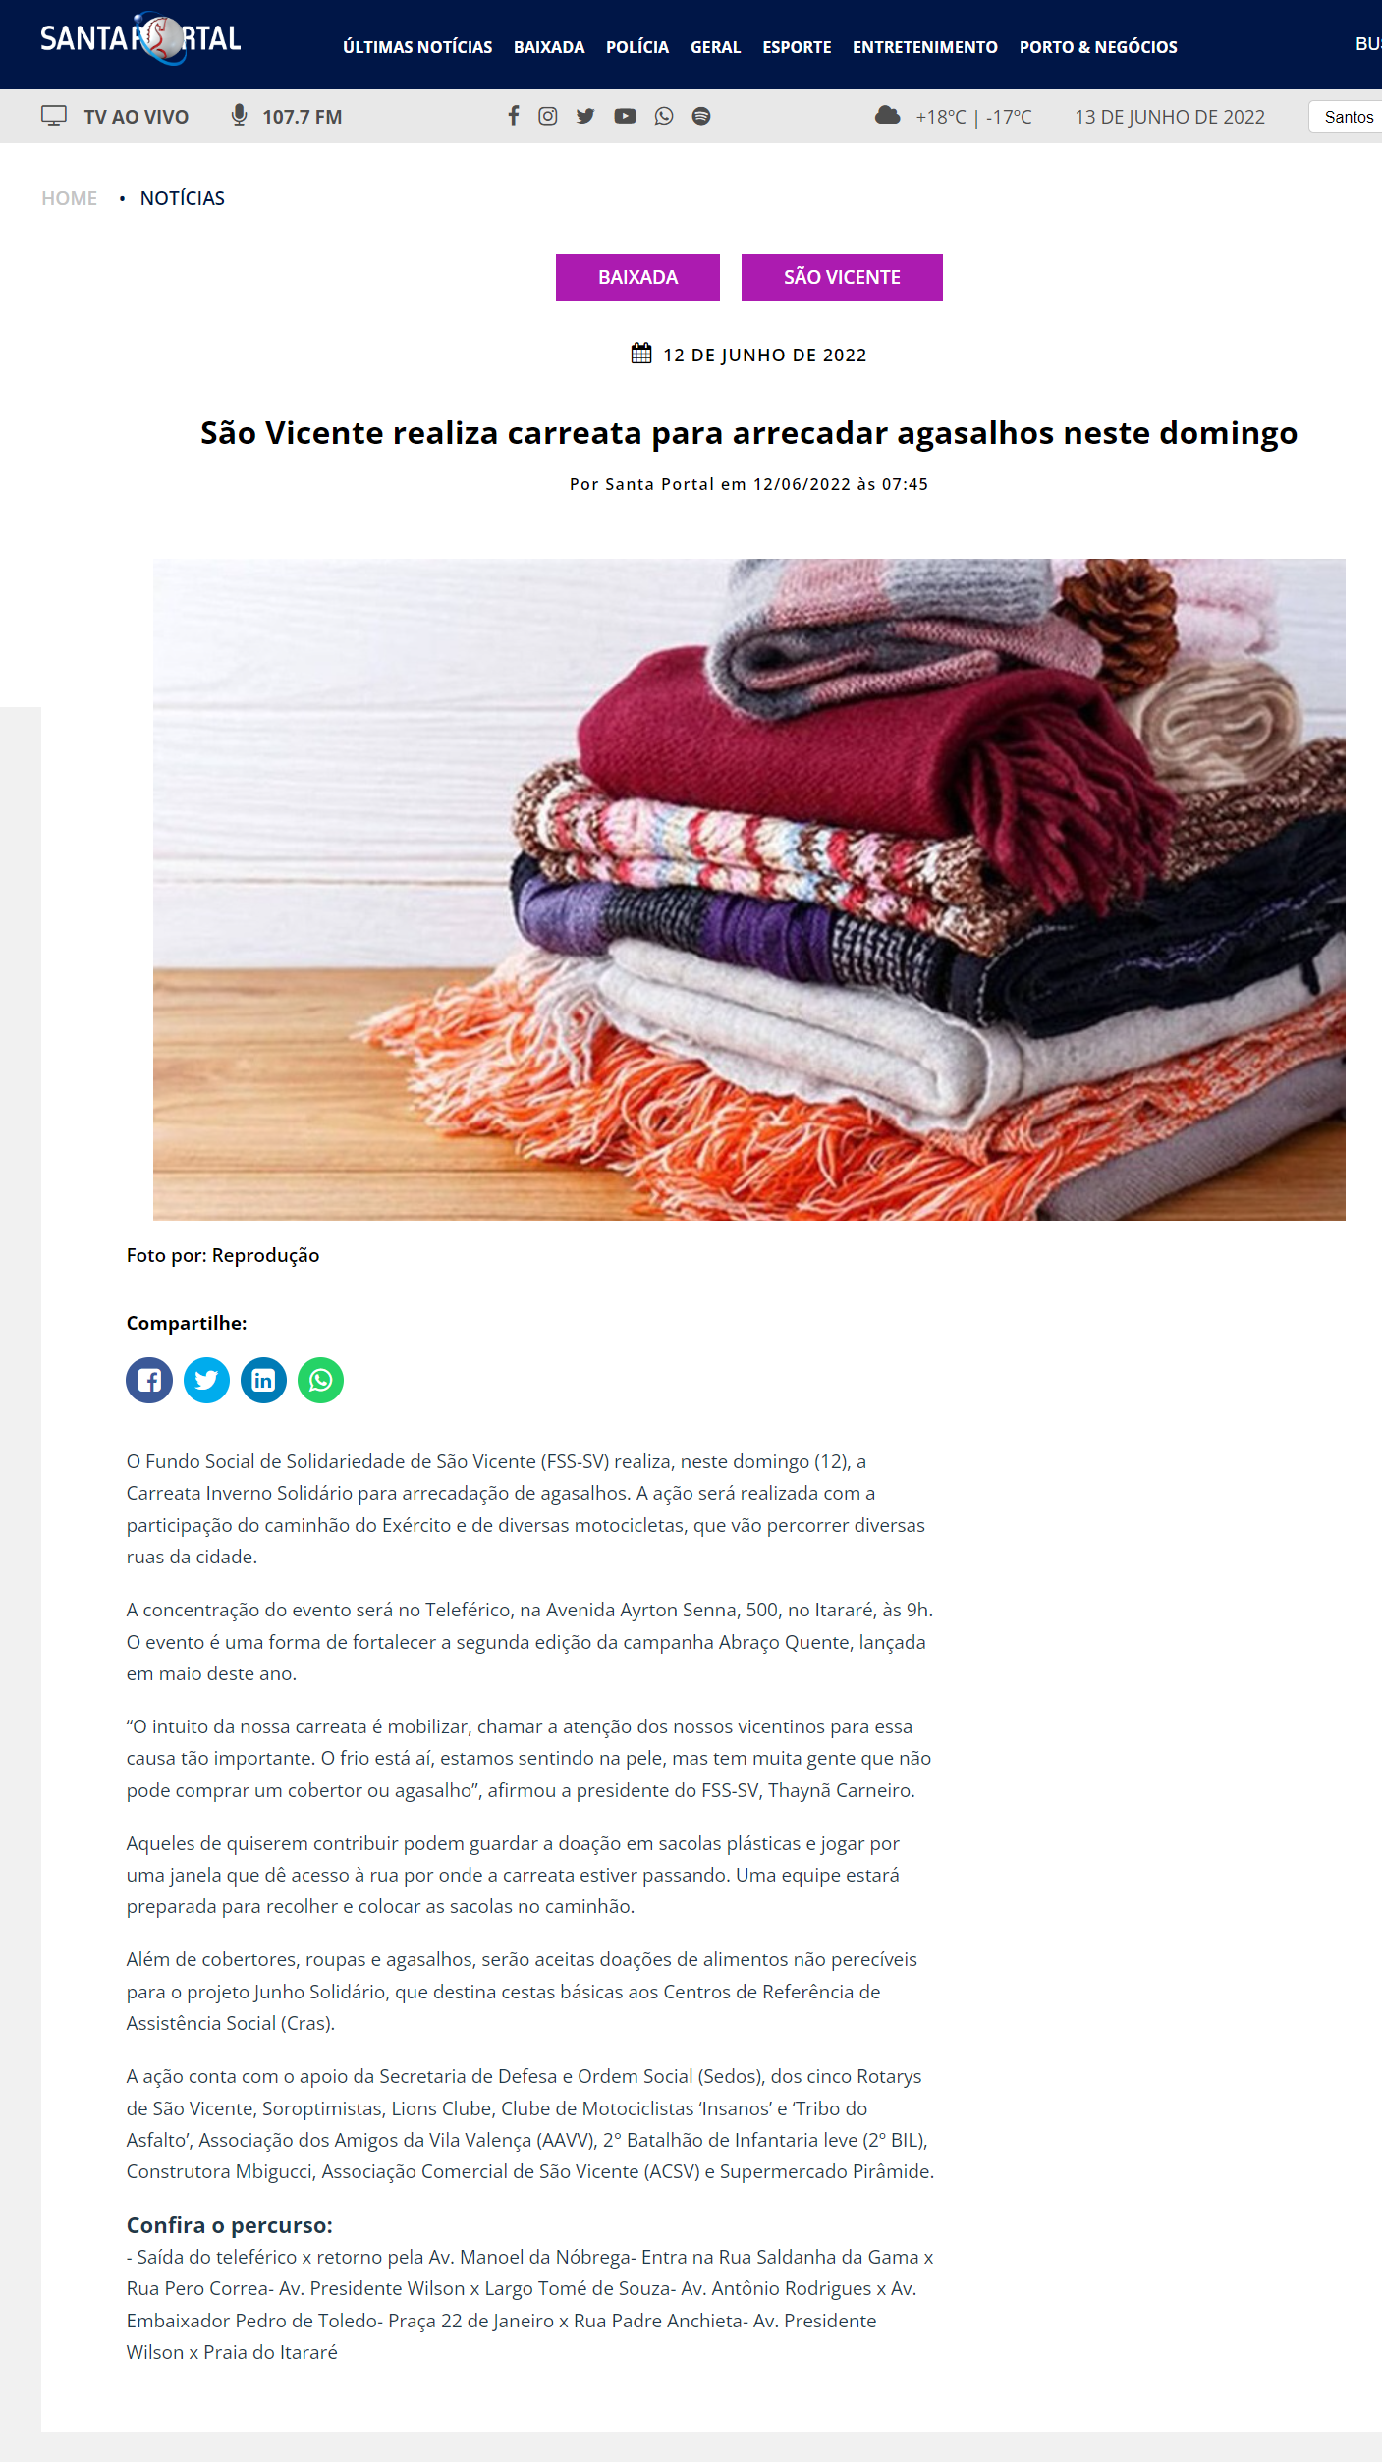Open TV Ao Vivo live stream
The image size is (1382, 2462).
point(115,117)
